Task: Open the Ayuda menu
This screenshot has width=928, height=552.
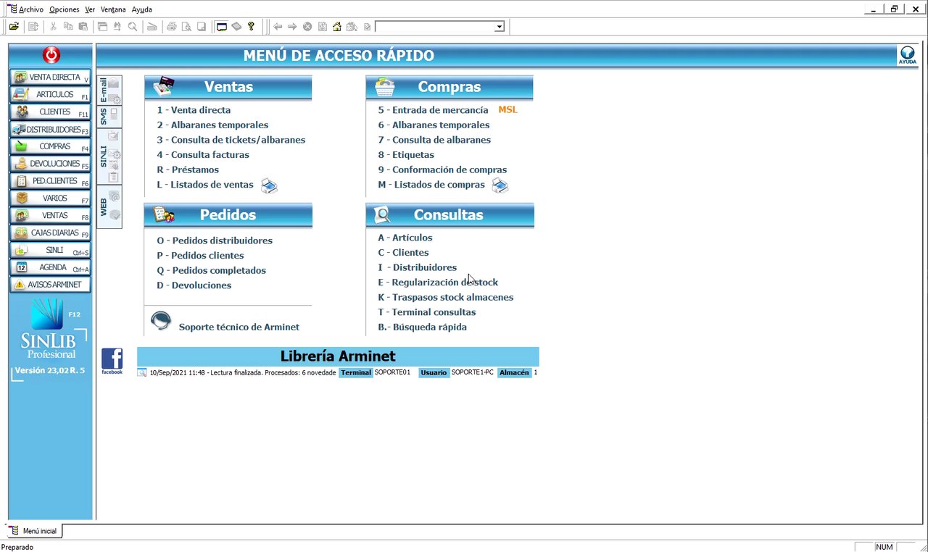Action: point(142,9)
